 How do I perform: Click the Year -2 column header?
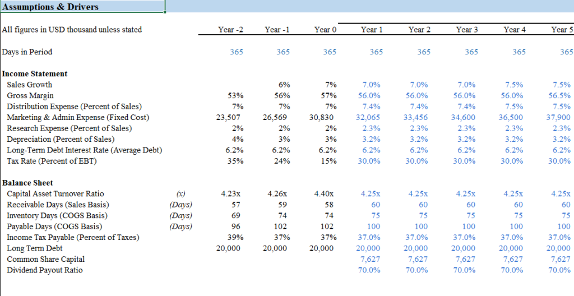pos(231,29)
